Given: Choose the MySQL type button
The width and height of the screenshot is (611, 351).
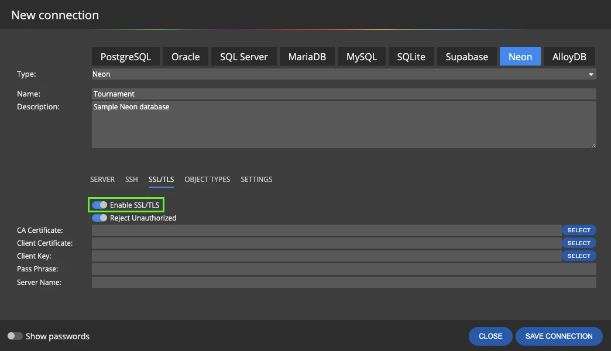Looking at the screenshot, I should 362,57.
